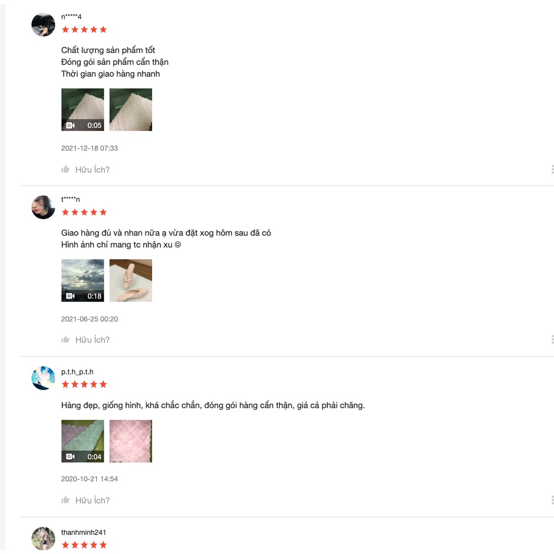The width and height of the screenshot is (554, 554).
Task: Open pink towel photo thumbnail
Action: [131, 441]
